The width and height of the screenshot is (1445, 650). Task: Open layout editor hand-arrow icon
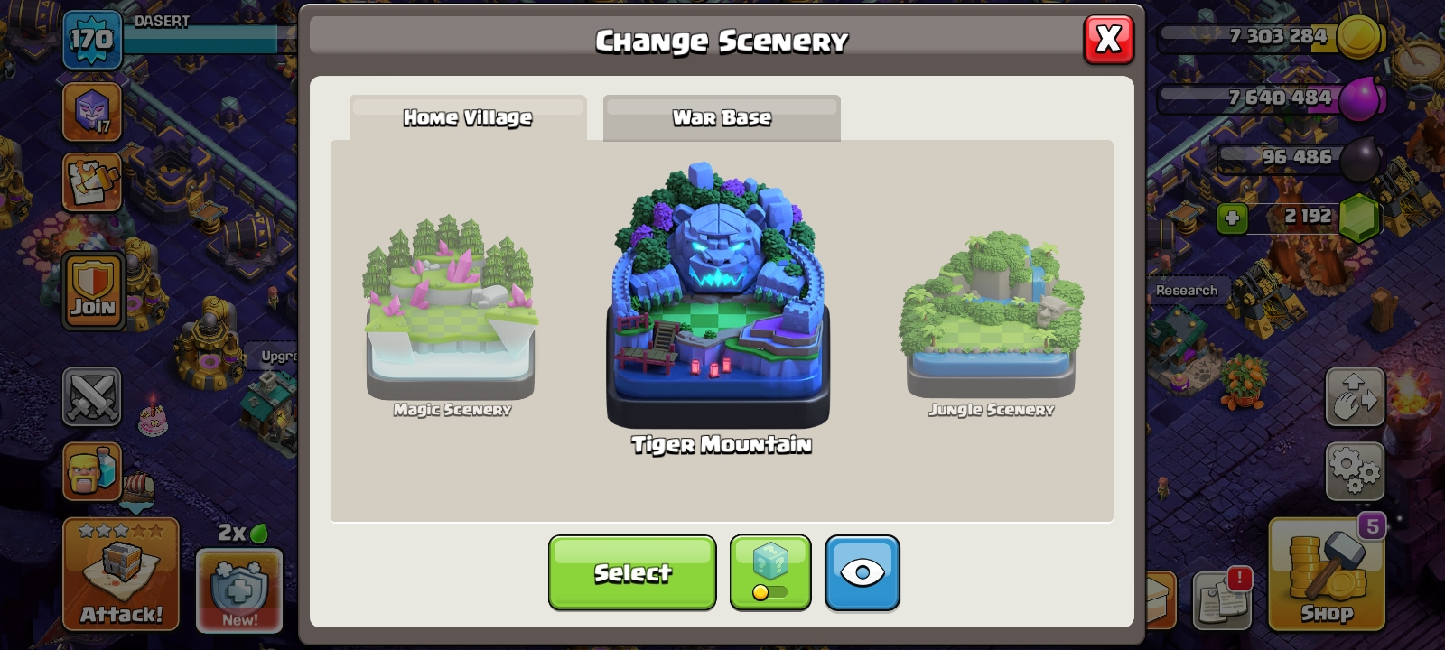1355,396
